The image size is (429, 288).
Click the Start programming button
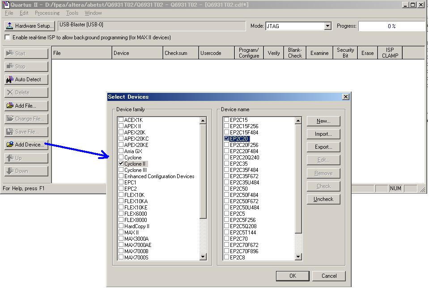tap(26, 54)
